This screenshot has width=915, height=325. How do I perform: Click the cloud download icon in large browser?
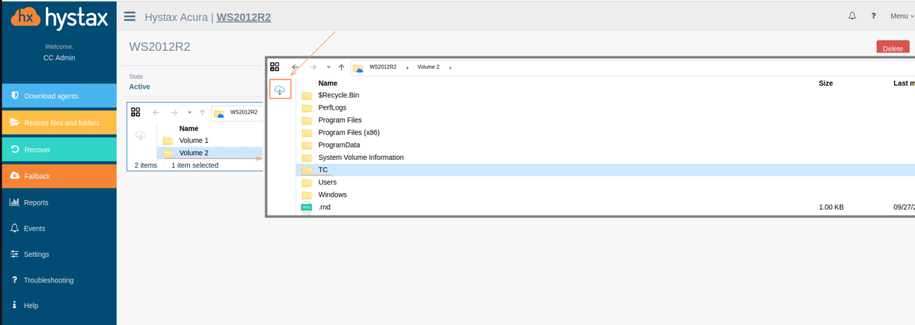point(280,89)
